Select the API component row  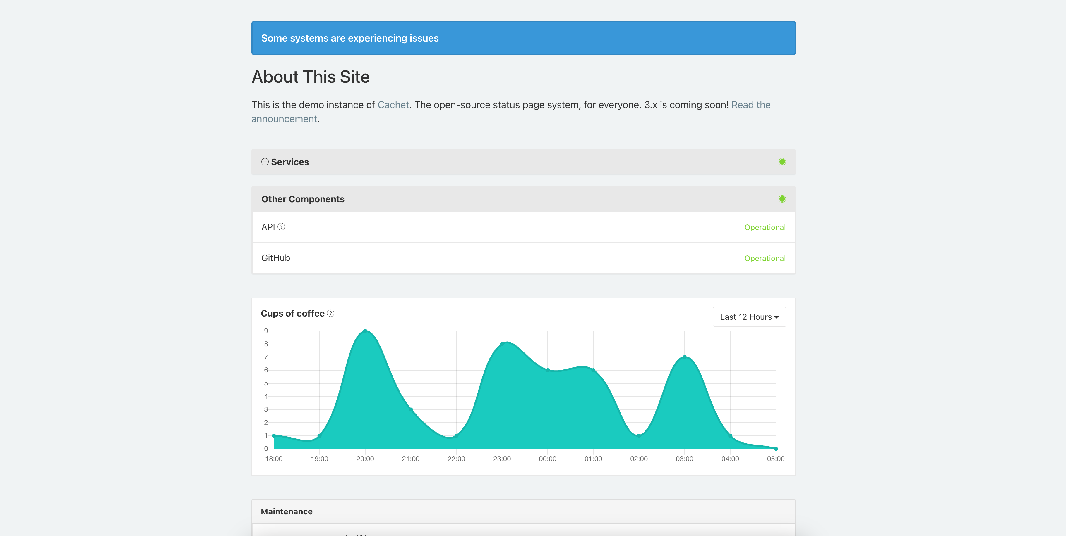pos(523,227)
